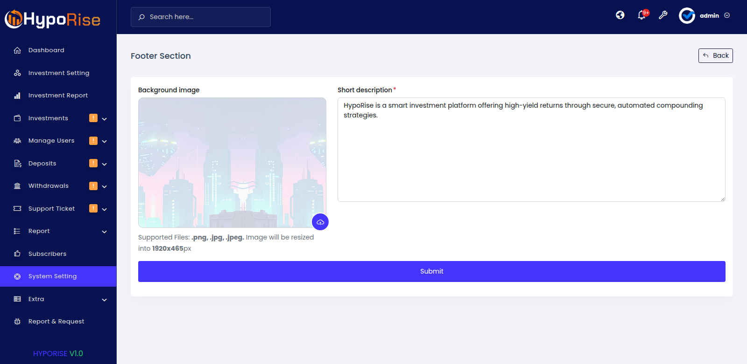The height and width of the screenshot is (364, 747).
Task: Click the HYPORISE V1.0 version text
Action: (x=58, y=353)
